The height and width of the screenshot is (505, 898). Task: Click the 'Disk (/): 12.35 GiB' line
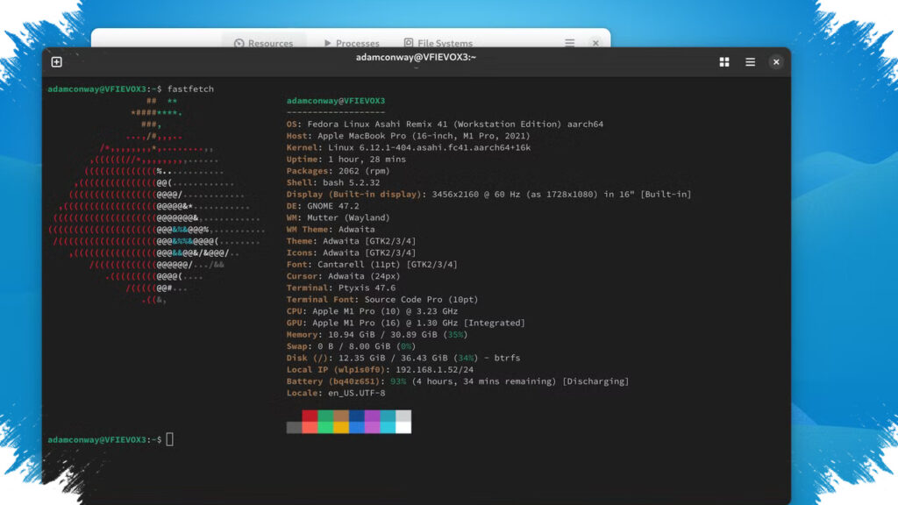(x=403, y=358)
